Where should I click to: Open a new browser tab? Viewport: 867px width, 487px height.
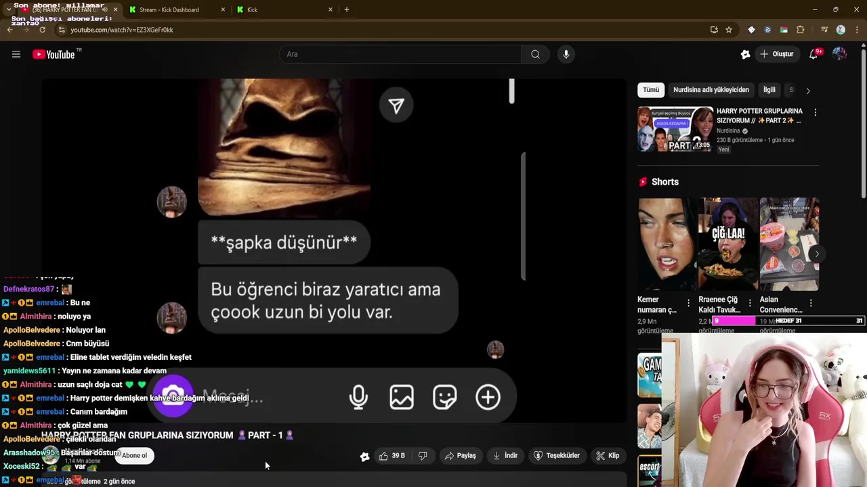[x=347, y=9]
